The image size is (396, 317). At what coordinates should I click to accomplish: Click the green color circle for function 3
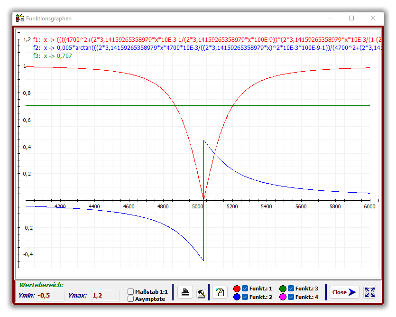tap(283, 289)
